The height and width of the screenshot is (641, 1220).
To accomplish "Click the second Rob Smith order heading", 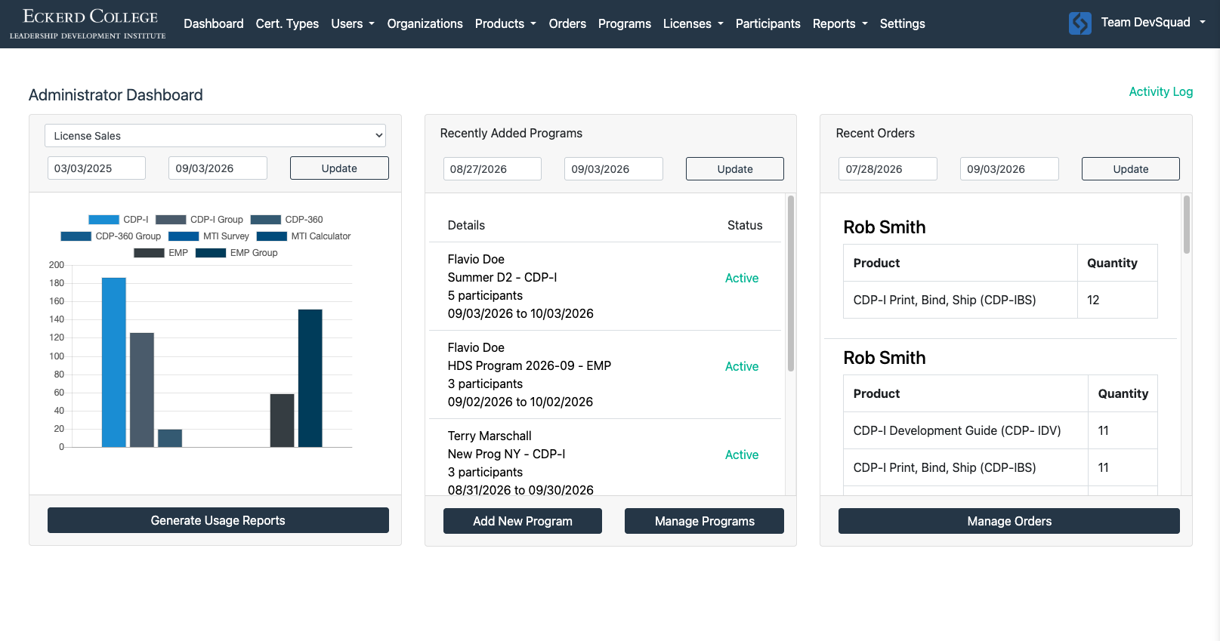I will point(885,358).
